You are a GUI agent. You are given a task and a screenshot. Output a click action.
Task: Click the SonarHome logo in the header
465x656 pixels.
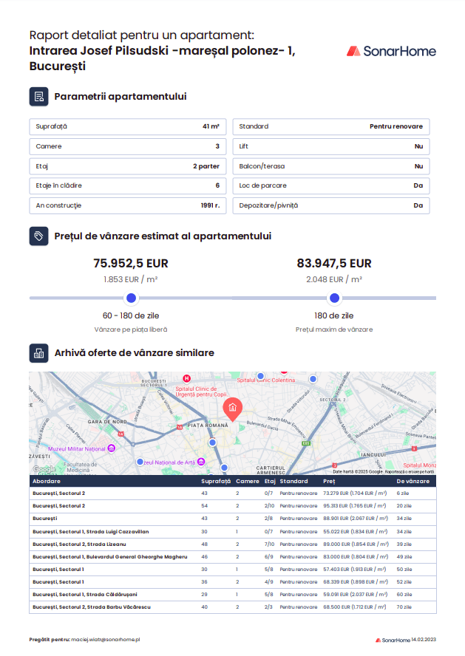[391, 51]
